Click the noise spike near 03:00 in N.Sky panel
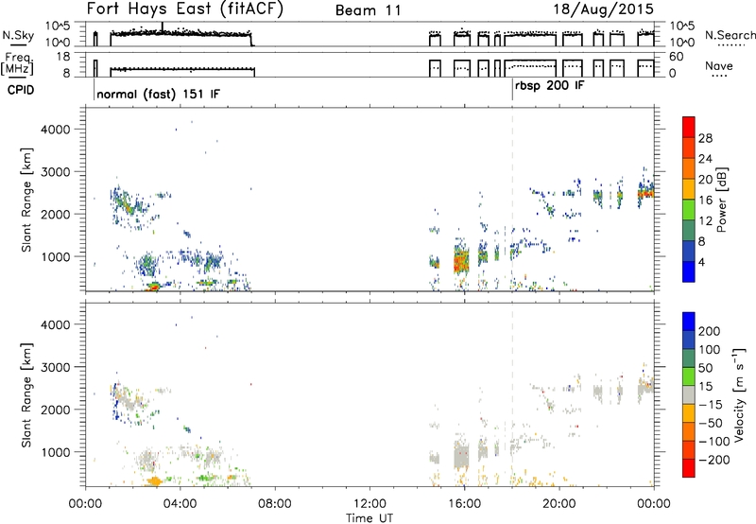 click(163, 27)
